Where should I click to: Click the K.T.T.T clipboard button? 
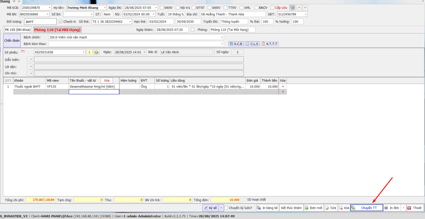tap(270, 44)
